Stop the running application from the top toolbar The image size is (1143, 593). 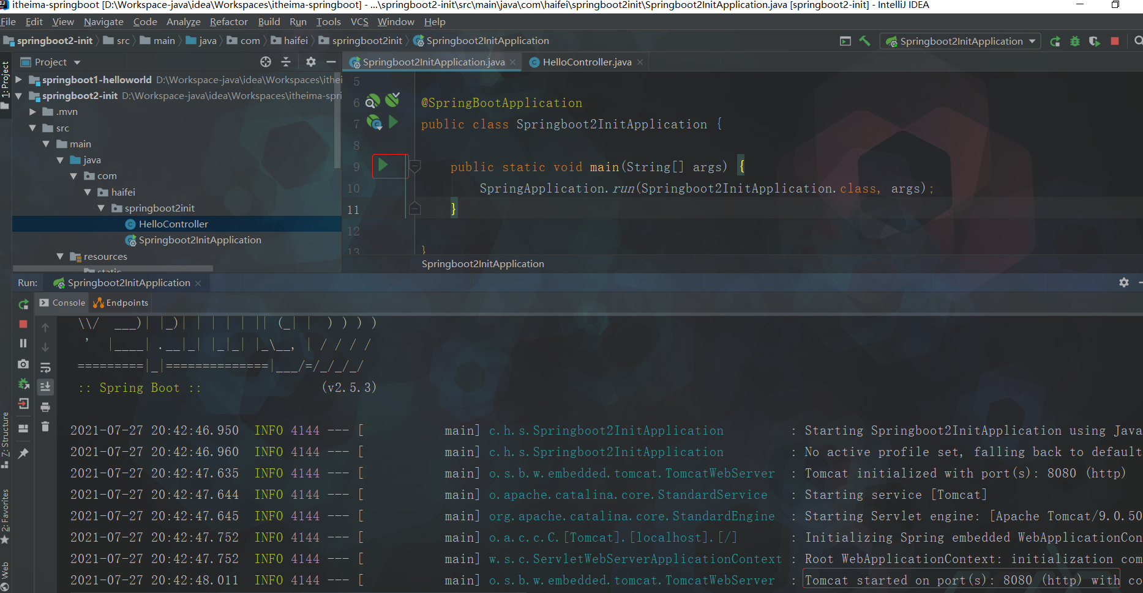coord(1115,41)
